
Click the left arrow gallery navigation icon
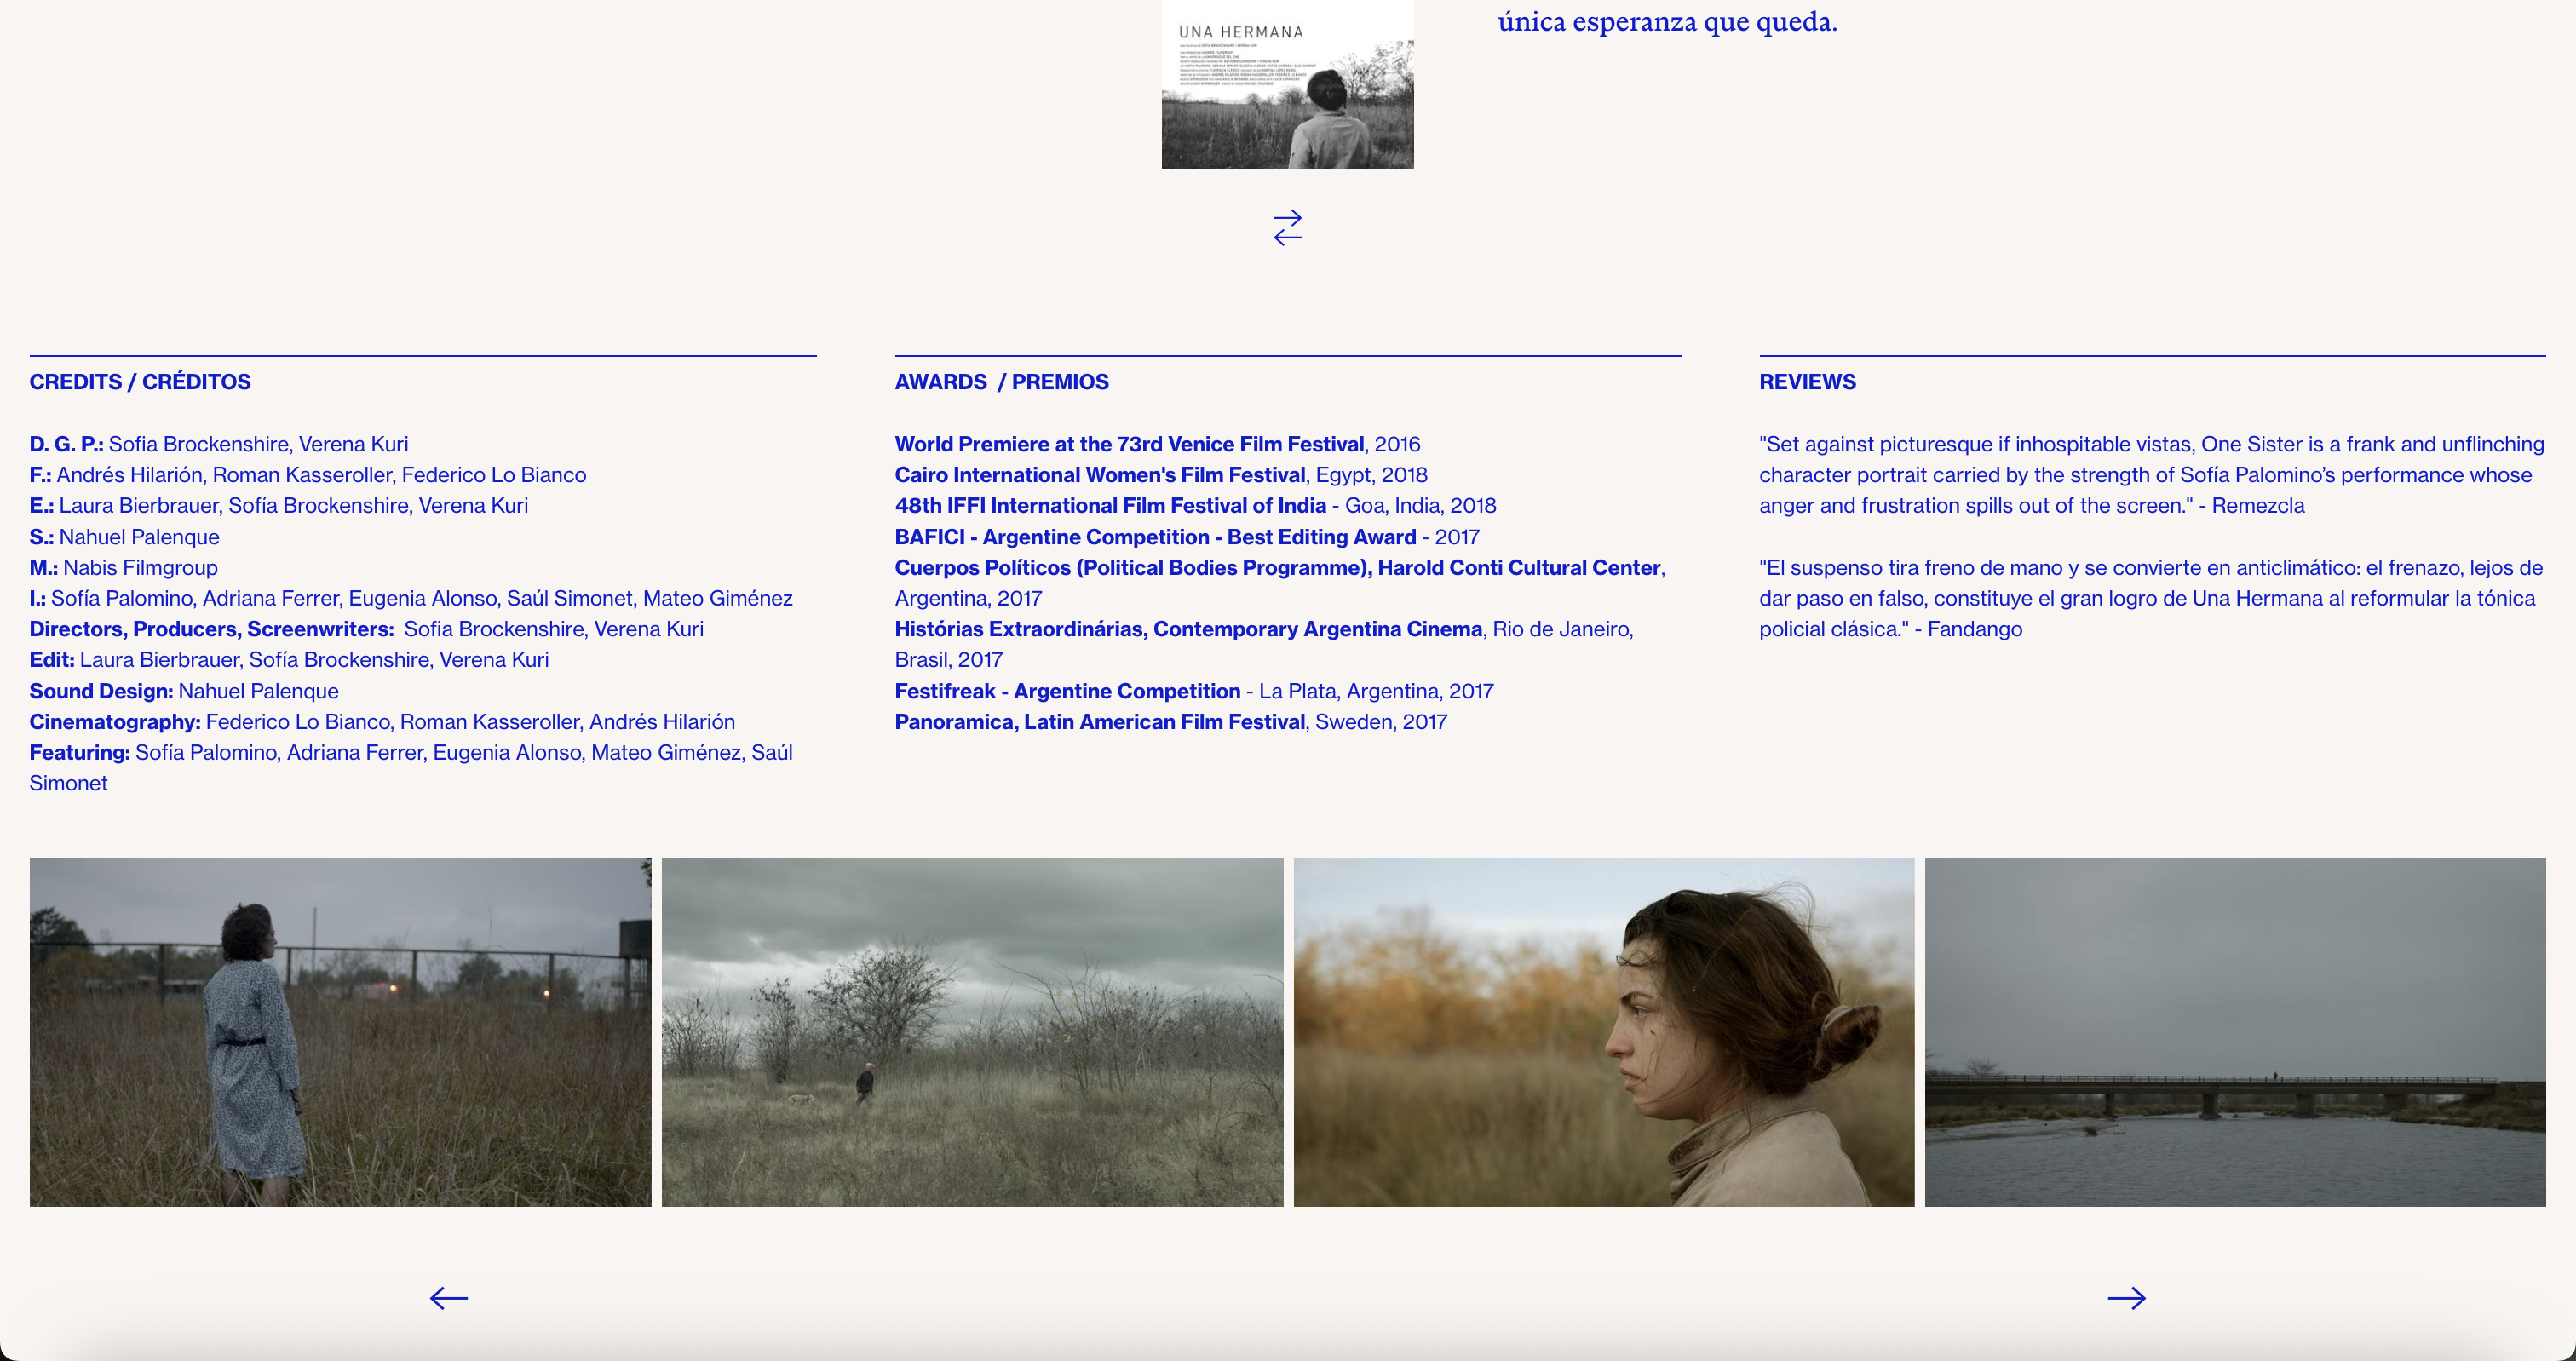click(x=448, y=1298)
